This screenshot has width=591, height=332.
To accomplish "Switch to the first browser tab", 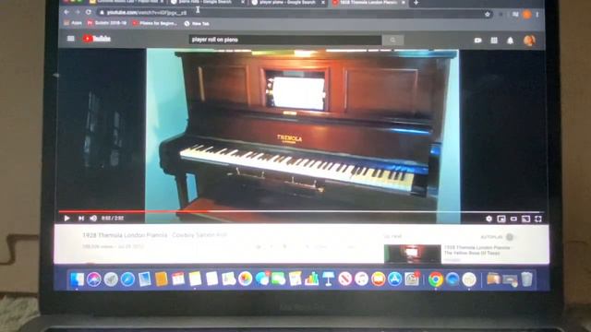I will pyautogui.click(x=127, y=2).
